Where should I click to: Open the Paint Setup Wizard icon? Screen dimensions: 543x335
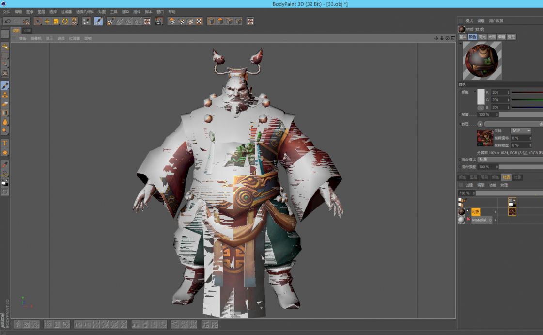click(110, 21)
